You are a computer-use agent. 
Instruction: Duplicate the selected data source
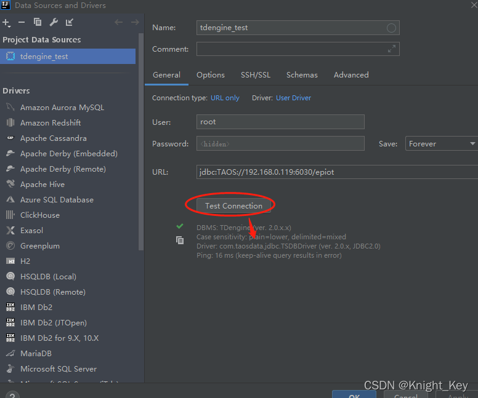point(38,22)
